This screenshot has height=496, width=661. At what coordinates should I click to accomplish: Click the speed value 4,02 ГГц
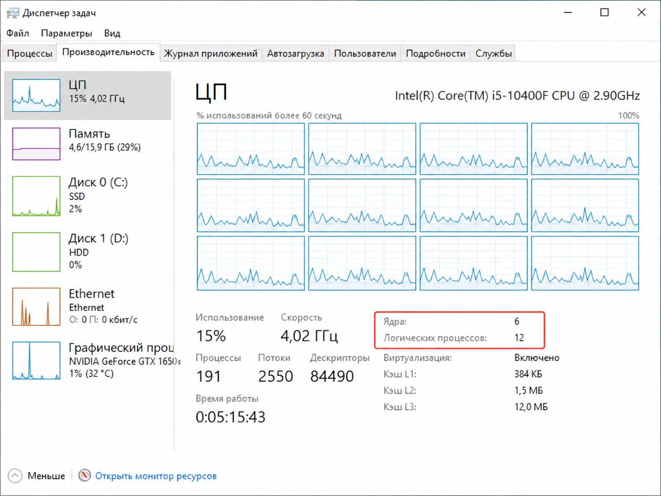309,336
